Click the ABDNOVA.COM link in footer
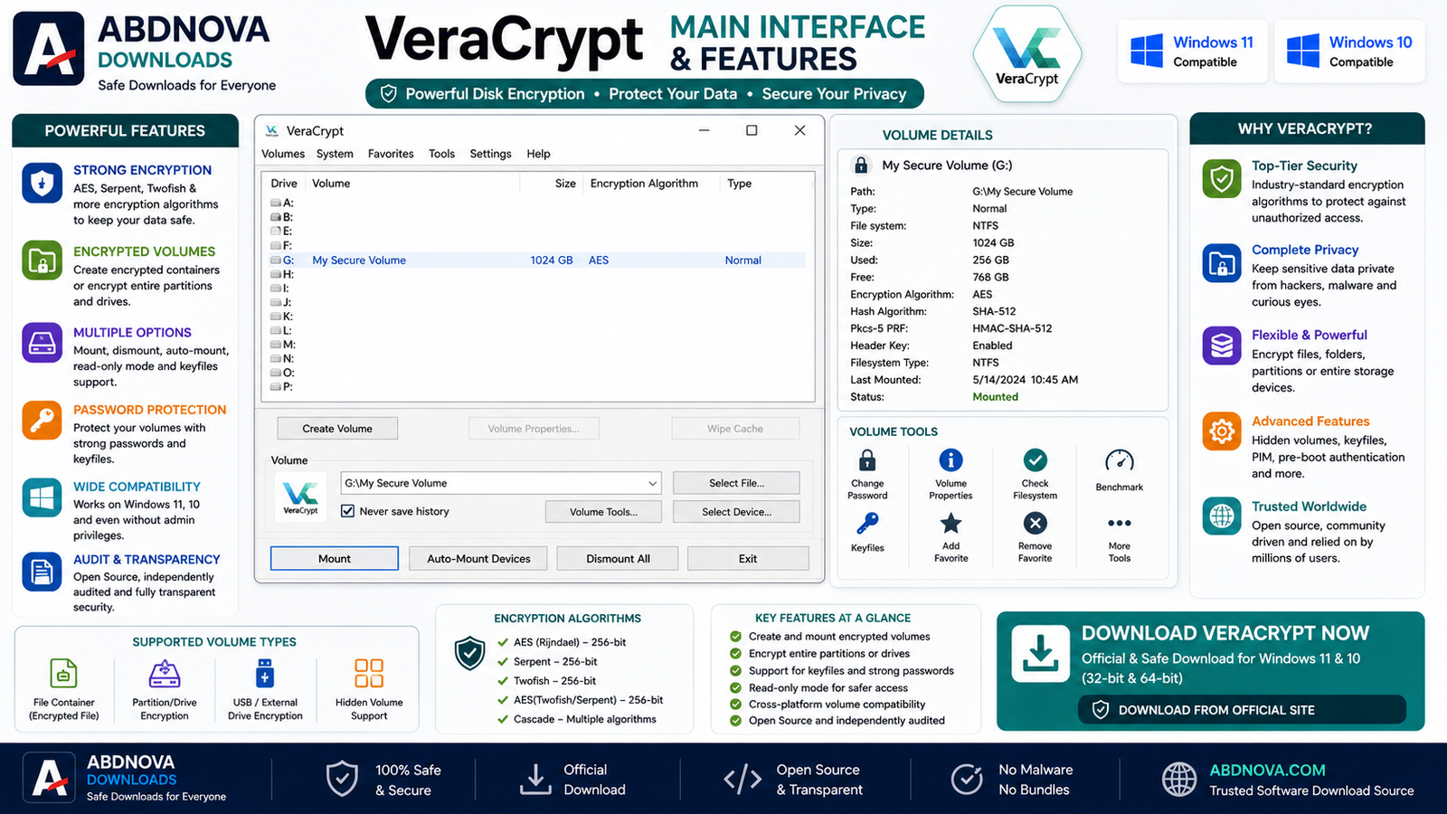Viewport: 1447px width, 814px height. click(1267, 771)
